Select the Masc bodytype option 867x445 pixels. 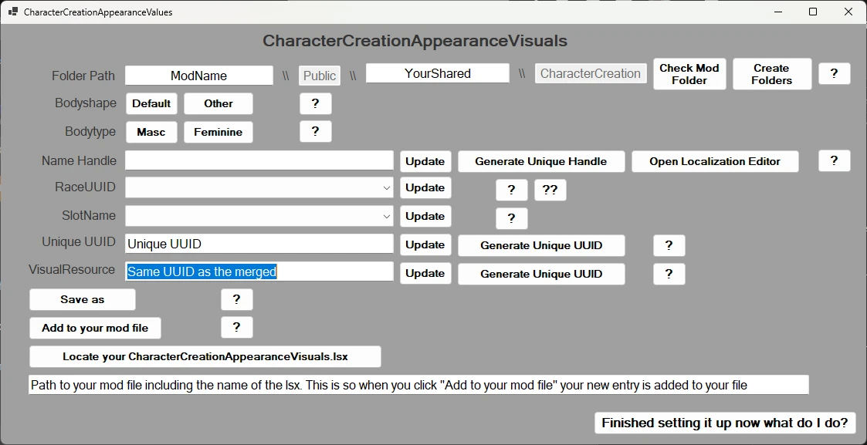coord(151,133)
